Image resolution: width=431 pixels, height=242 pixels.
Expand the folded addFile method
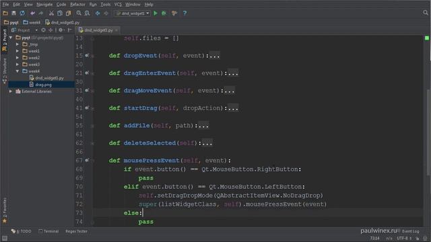coord(93,126)
